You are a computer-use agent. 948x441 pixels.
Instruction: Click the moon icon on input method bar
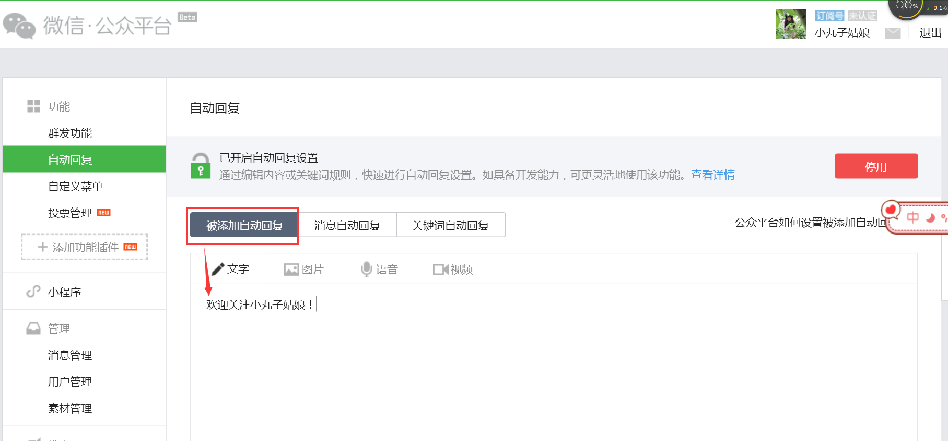tap(930, 218)
